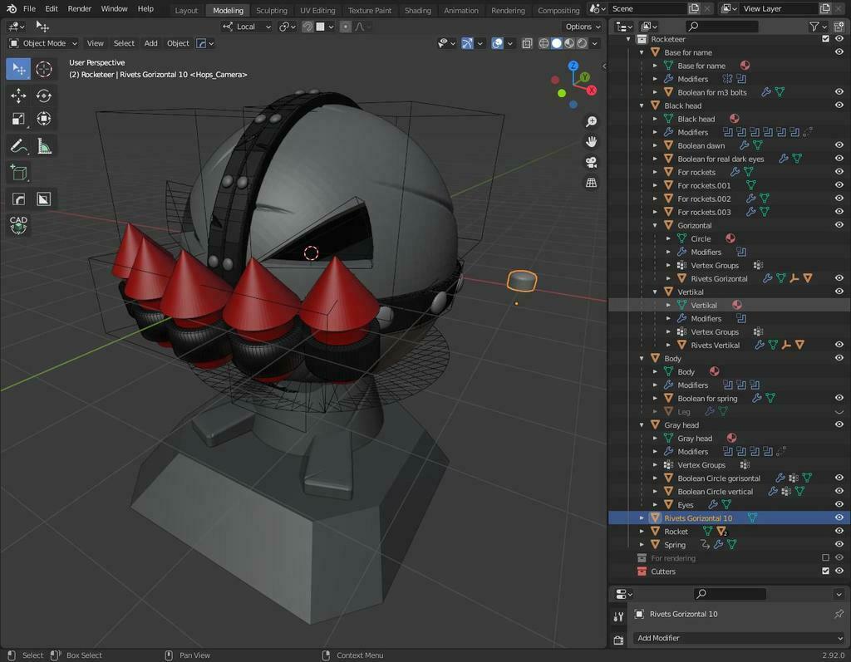Expand the Rocket item in outliner
The width and height of the screenshot is (851, 662).
(642, 532)
